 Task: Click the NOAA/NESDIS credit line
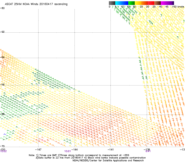[108, 161]
